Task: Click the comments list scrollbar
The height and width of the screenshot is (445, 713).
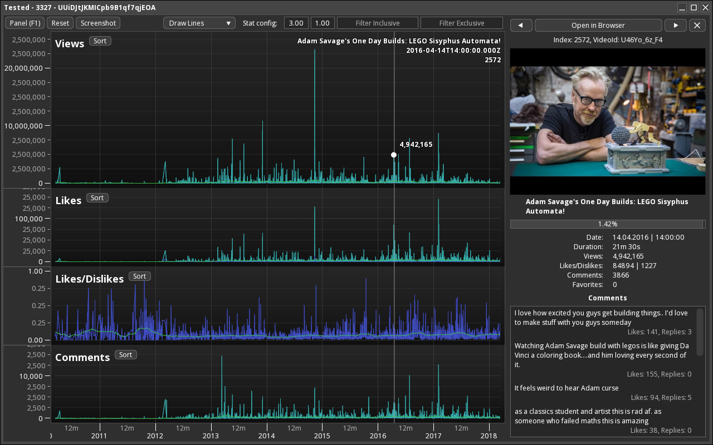Action: pos(700,332)
